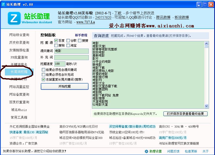Show the 常用工具箱 section
This screenshot has height=155, width=215.
point(19,117)
